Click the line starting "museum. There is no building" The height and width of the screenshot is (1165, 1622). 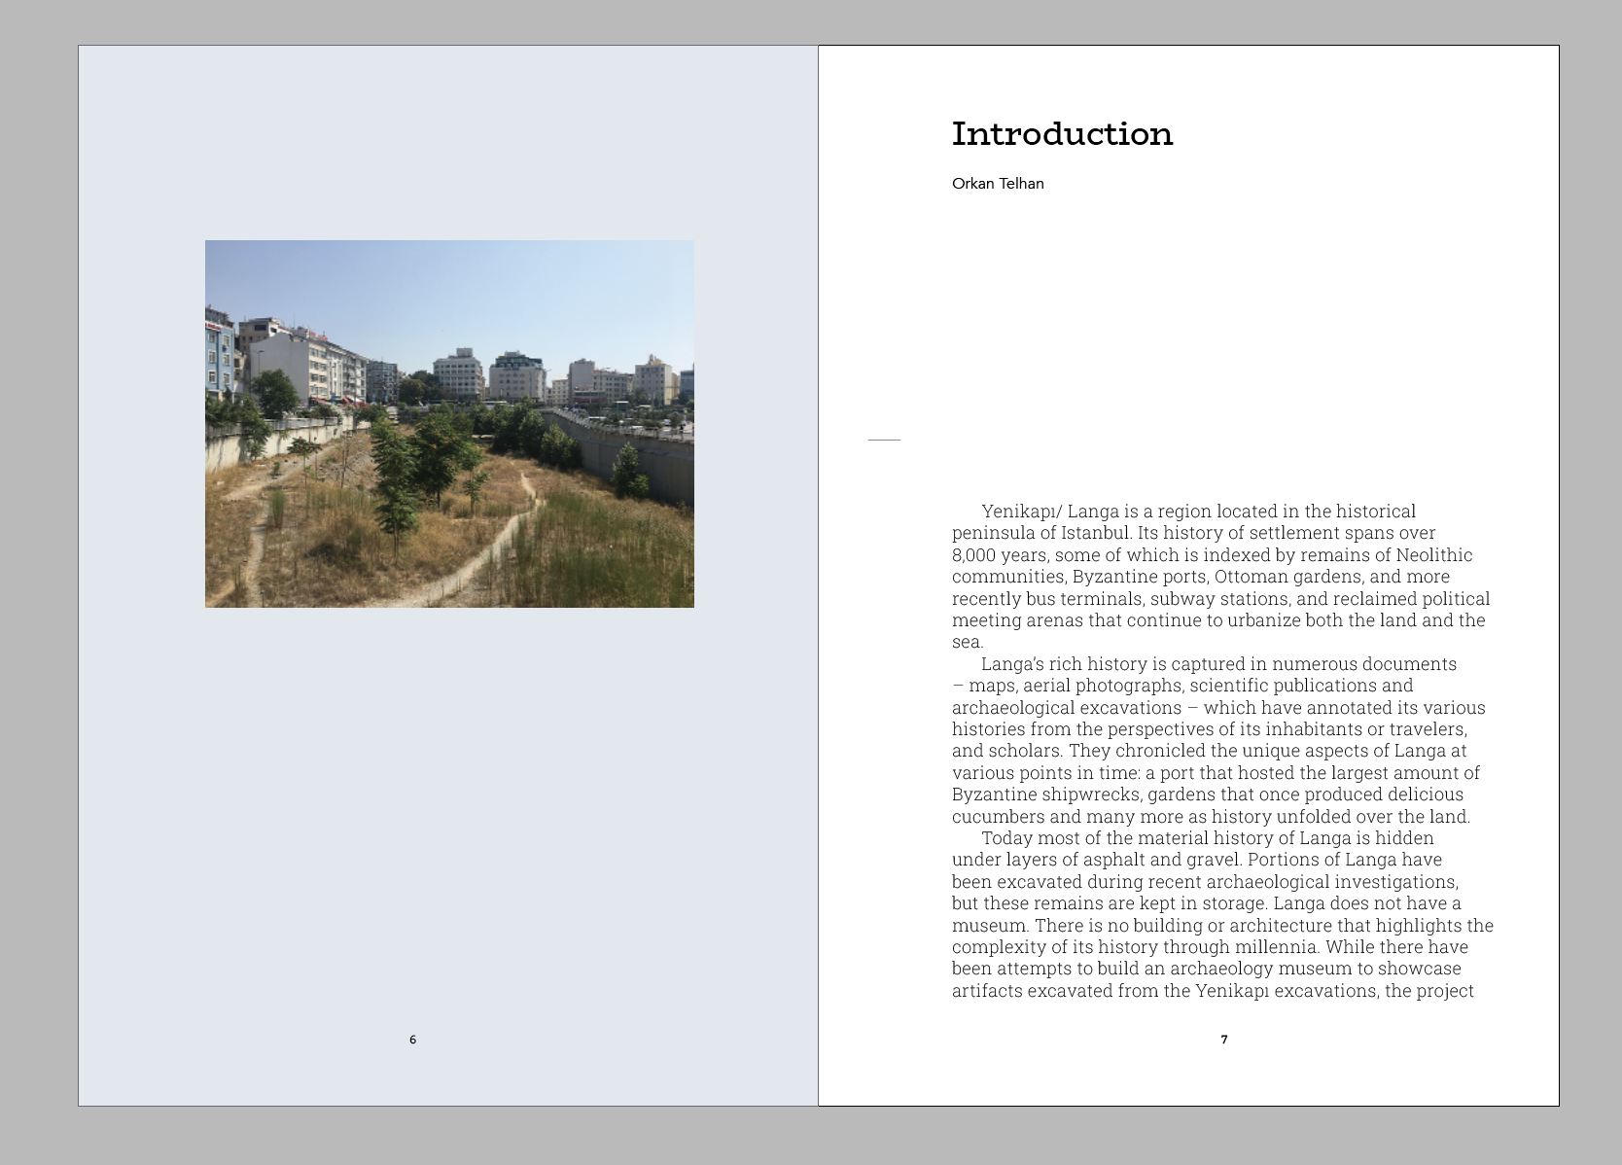pyautogui.click(x=1222, y=926)
